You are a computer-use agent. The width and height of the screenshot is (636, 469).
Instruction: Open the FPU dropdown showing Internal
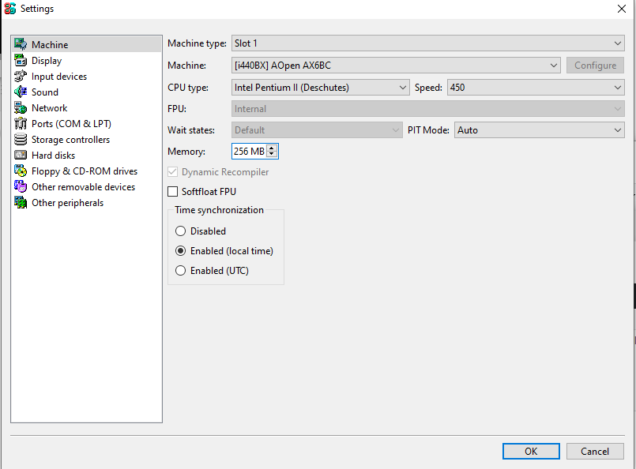(428, 109)
